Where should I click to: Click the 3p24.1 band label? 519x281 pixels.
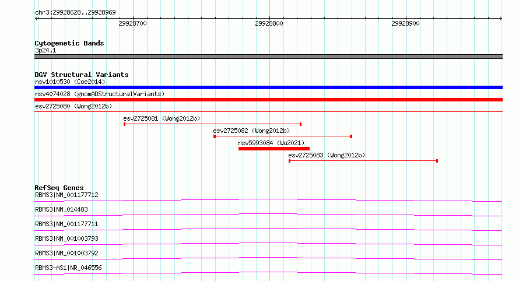click(45, 50)
